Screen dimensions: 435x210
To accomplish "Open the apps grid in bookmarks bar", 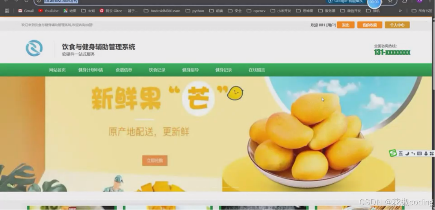I will click(7, 11).
